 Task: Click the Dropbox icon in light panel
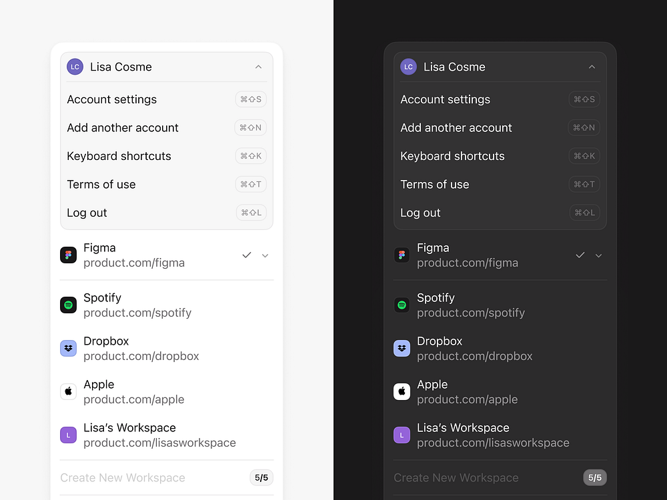[x=68, y=348]
